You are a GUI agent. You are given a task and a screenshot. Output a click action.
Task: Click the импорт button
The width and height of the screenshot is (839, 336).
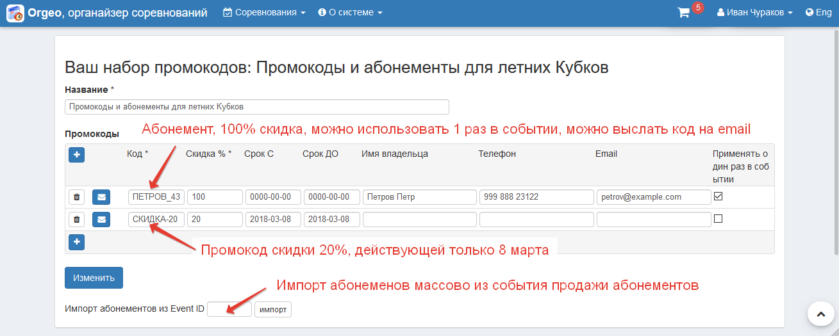273,309
